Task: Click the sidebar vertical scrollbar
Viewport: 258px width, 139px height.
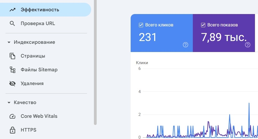Action: (95, 62)
